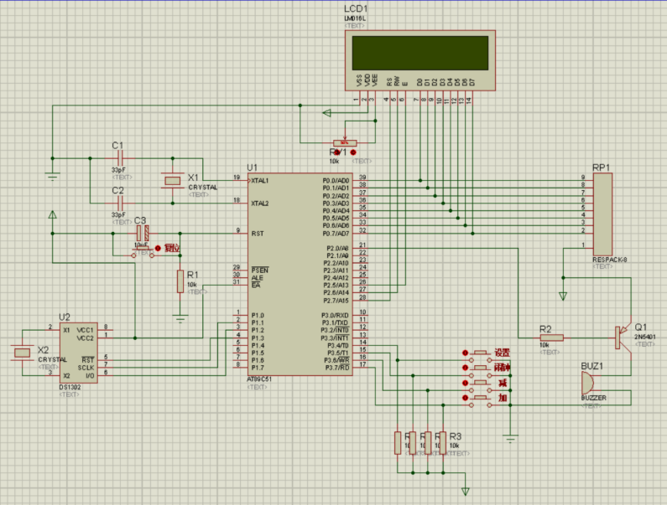Click RV1 left red adjust dot
The height and width of the screenshot is (505, 667).
(337, 152)
